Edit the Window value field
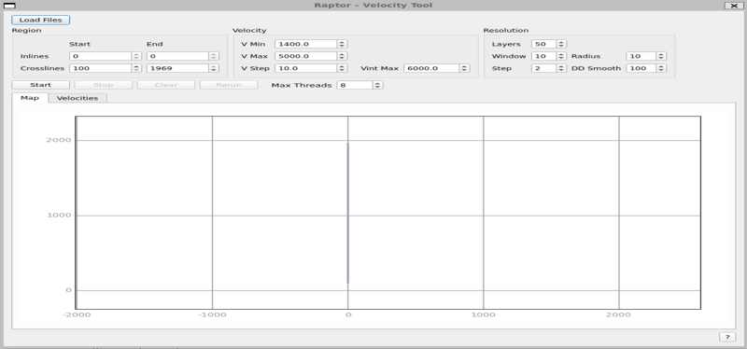The image size is (747, 349). coord(544,56)
